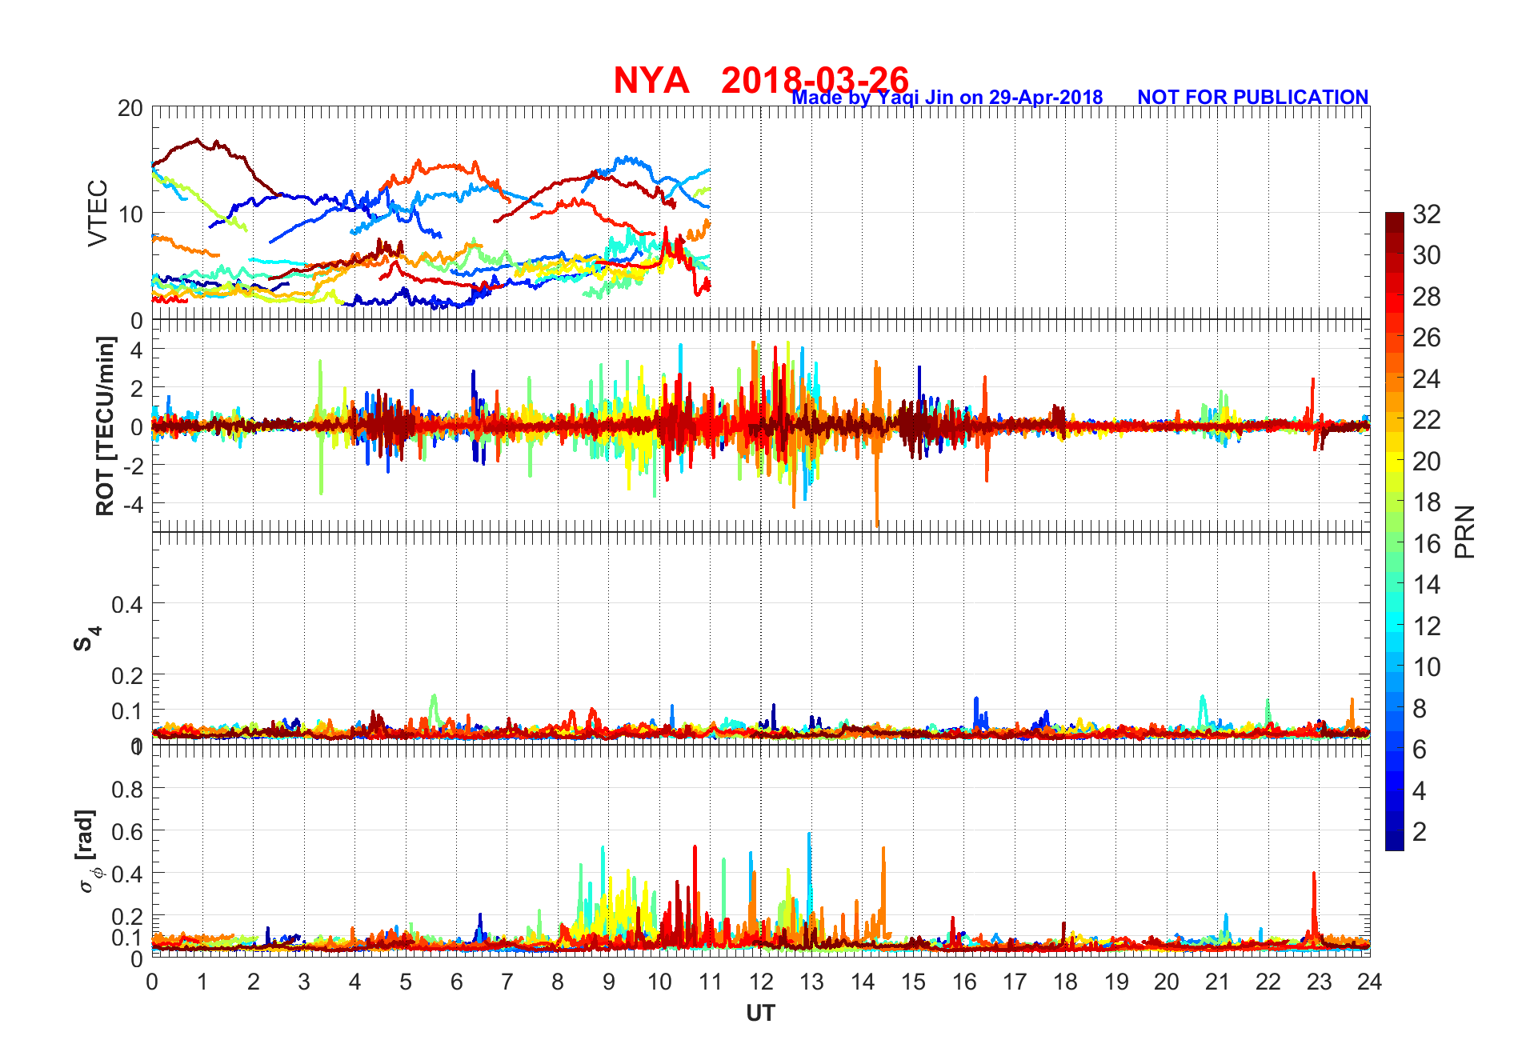The image size is (1522, 1064).
Task: Click the 'ROT [TECU/min]' axis label
Action: click(x=105, y=426)
